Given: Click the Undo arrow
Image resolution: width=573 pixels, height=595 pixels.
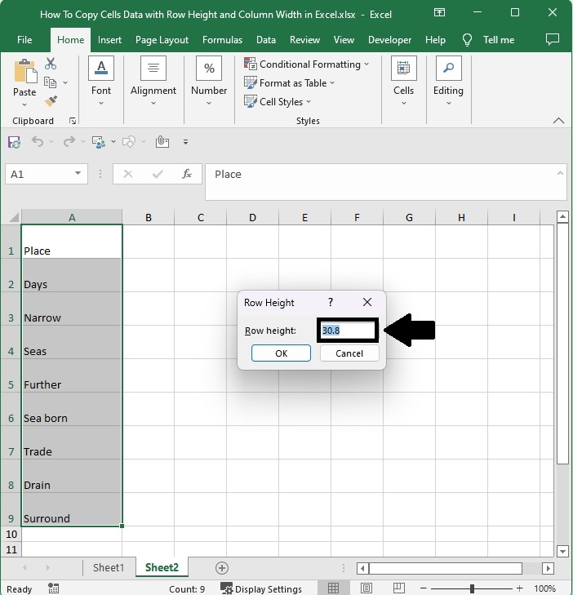Looking at the screenshot, I should (x=38, y=141).
